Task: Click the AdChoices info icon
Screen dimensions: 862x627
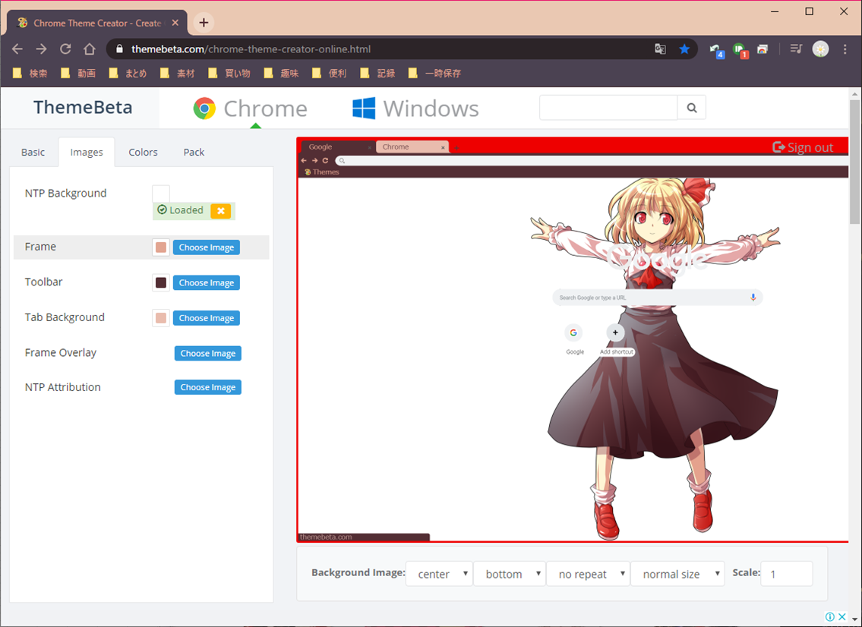Action: pos(830,616)
